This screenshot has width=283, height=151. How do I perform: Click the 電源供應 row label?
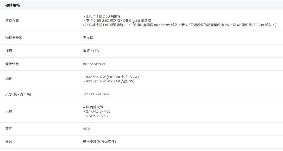[12, 64]
